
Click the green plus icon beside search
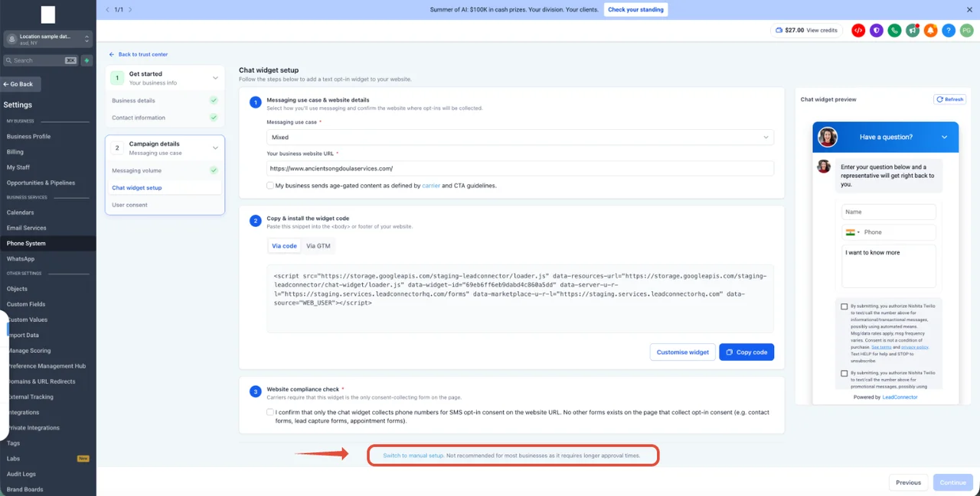[87, 60]
